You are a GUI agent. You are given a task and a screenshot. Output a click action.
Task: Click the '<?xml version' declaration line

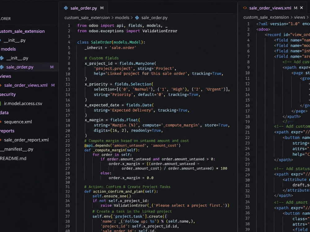(283, 24)
